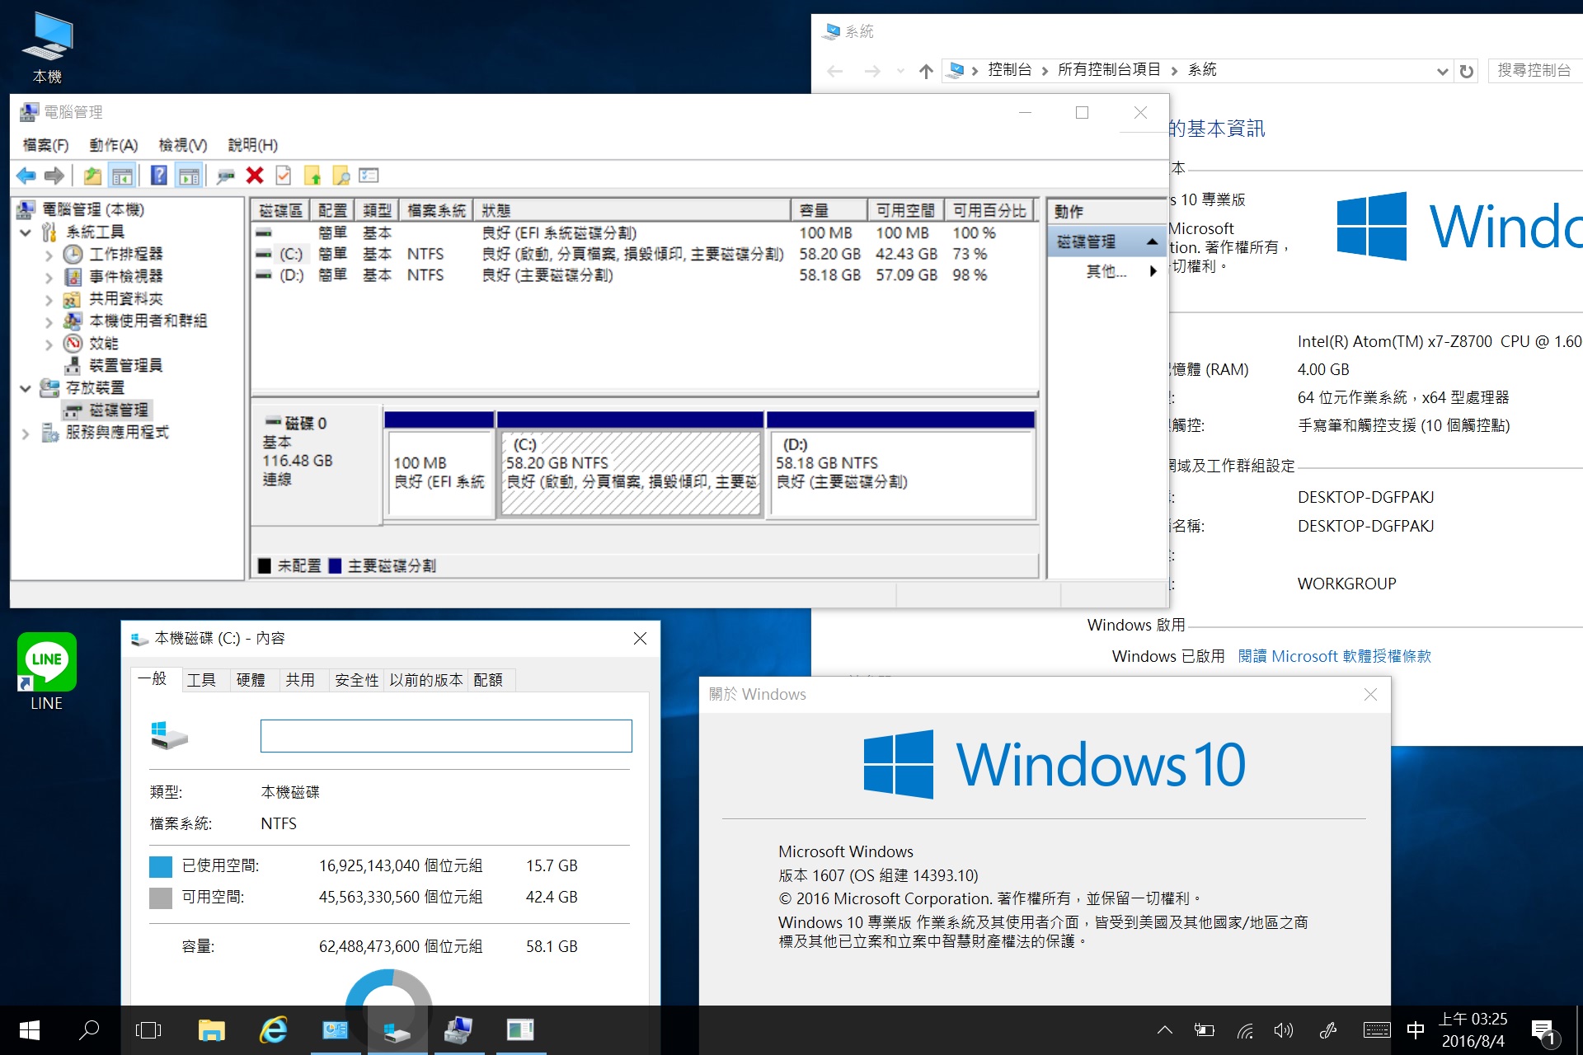Switch to the 安全性 tab in C: properties

[356, 680]
